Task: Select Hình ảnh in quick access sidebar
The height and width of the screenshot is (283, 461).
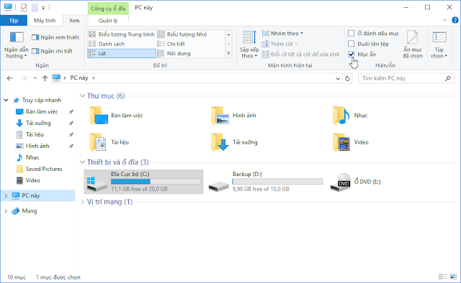Action: [37, 146]
